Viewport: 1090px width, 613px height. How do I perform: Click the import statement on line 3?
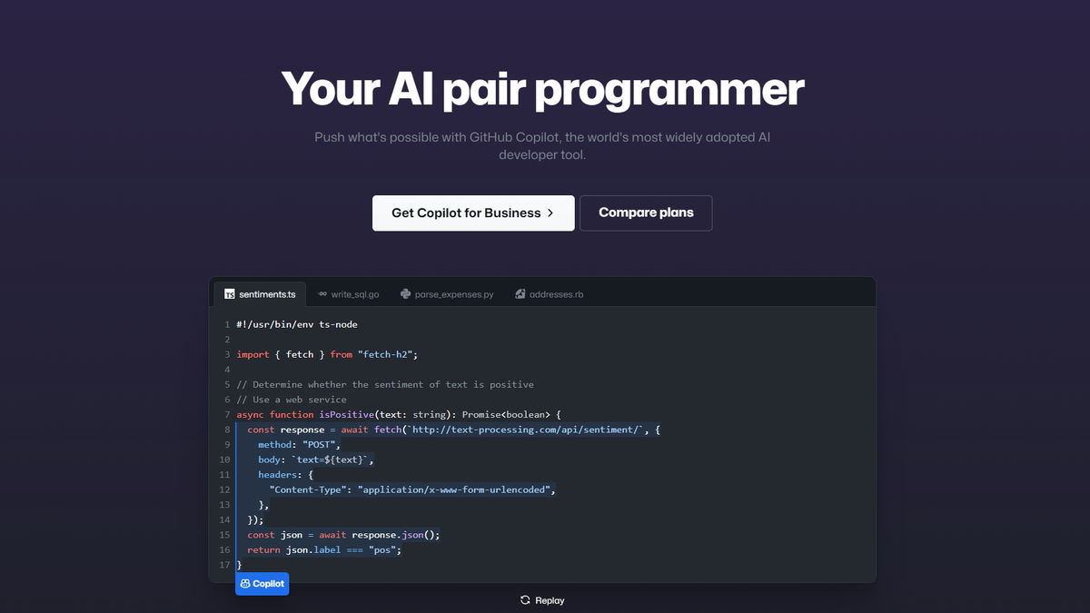[x=325, y=354]
